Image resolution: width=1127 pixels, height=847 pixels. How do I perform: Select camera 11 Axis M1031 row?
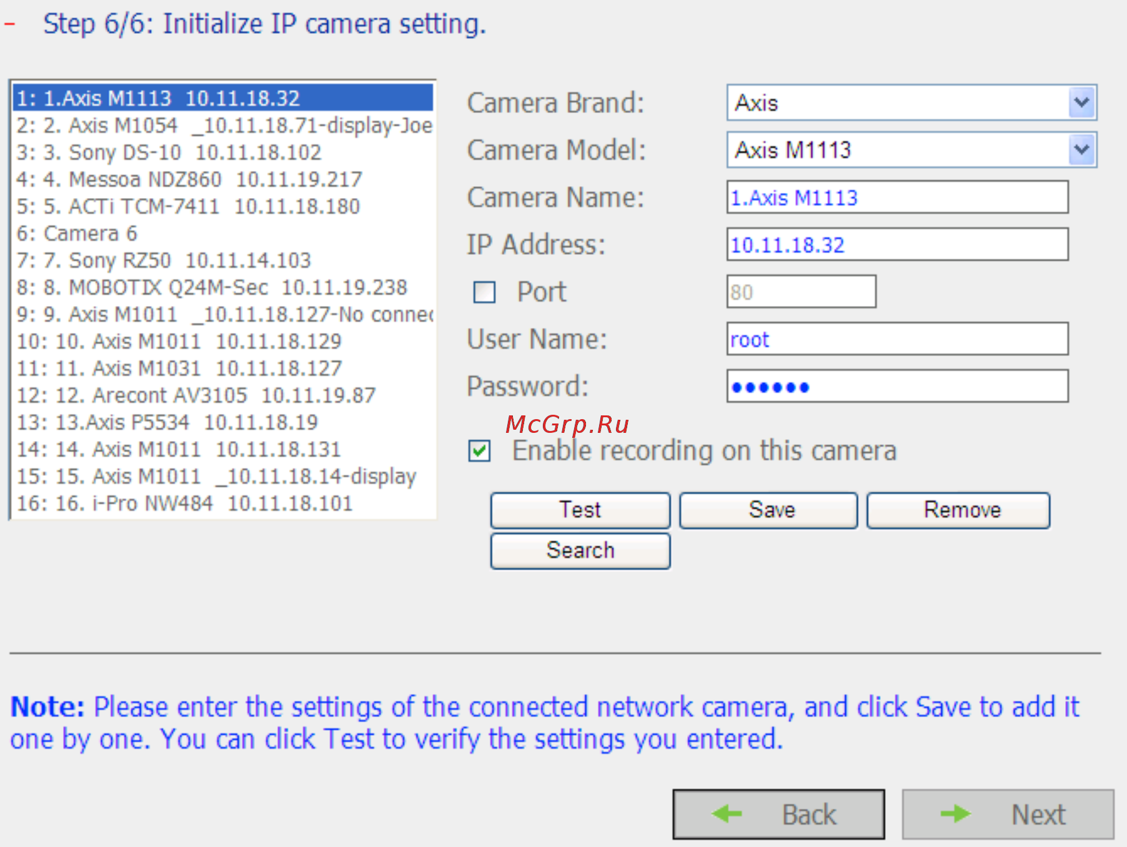point(223,368)
